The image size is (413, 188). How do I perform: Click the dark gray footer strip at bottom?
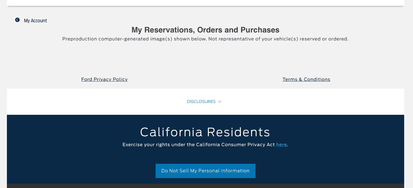205,186
